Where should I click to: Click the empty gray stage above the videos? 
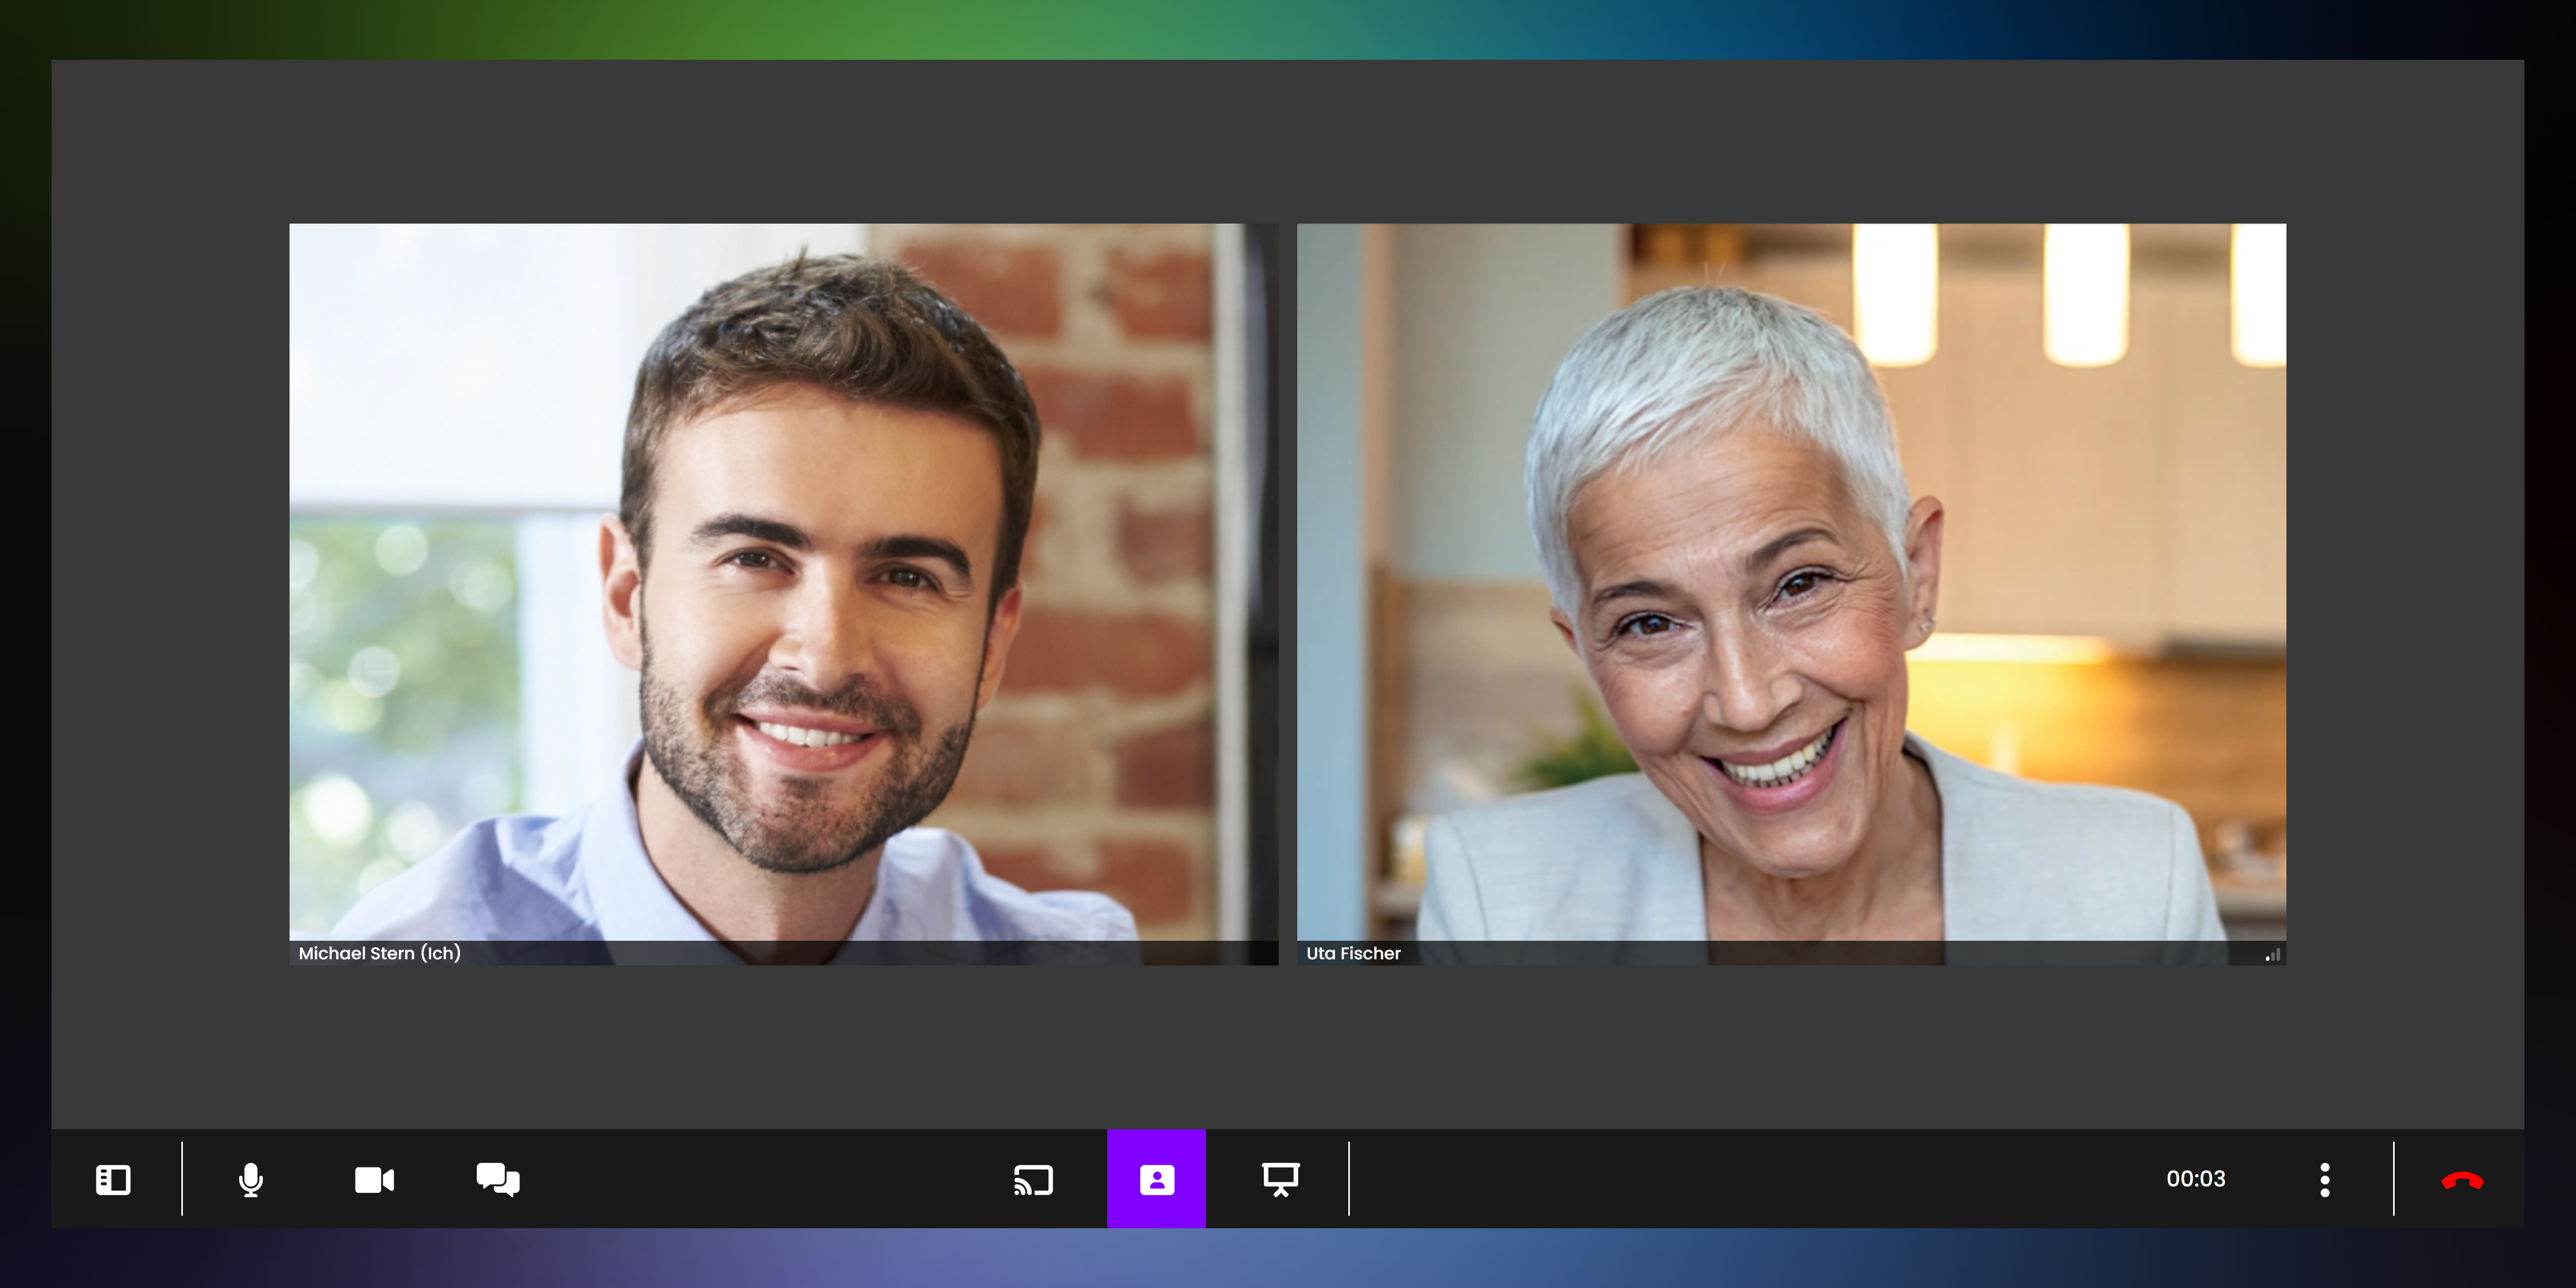1288,140
